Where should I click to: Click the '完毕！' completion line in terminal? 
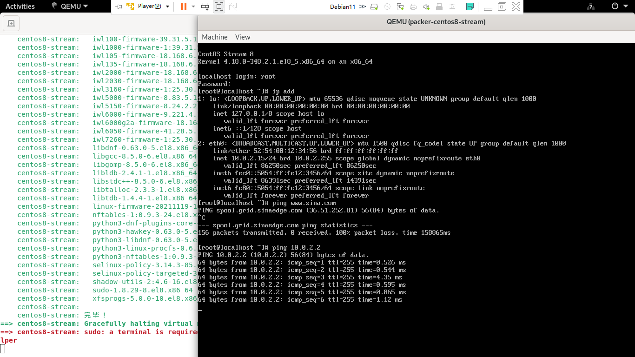pyautogui.click(x=62, y=315)
